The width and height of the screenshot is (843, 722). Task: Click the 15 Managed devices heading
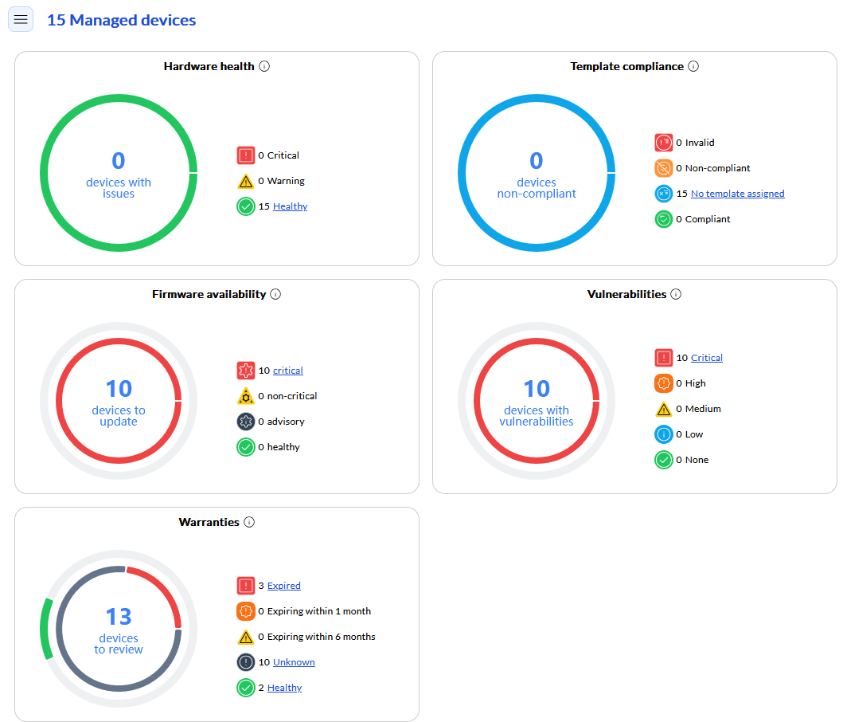pyautogui.click(x=122, y=20)
